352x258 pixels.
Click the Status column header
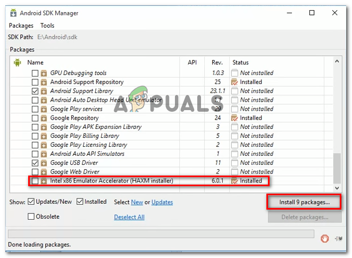click(240, 62)
